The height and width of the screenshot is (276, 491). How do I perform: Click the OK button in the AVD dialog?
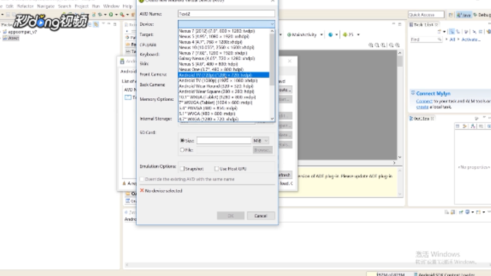coord(230,216)
